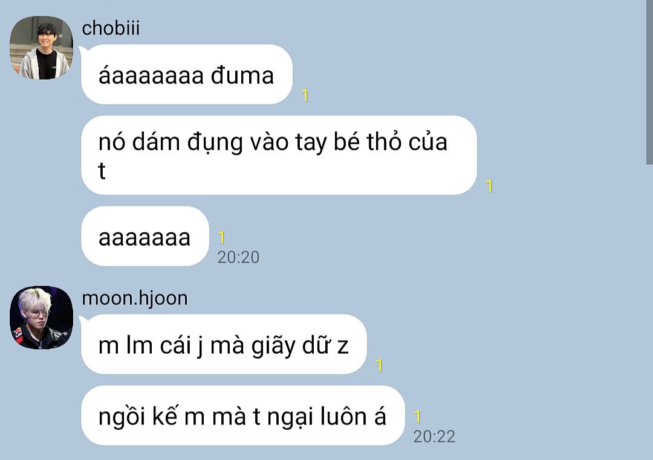Click unread count above 20:22 timestamp
653x460 pixels.
tap(417, 417)
